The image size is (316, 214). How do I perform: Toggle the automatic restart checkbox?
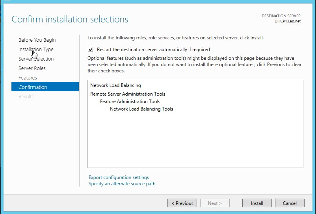click(91, 50)
